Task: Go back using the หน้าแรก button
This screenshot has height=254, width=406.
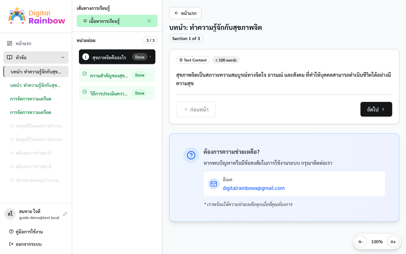Action: 185,13
